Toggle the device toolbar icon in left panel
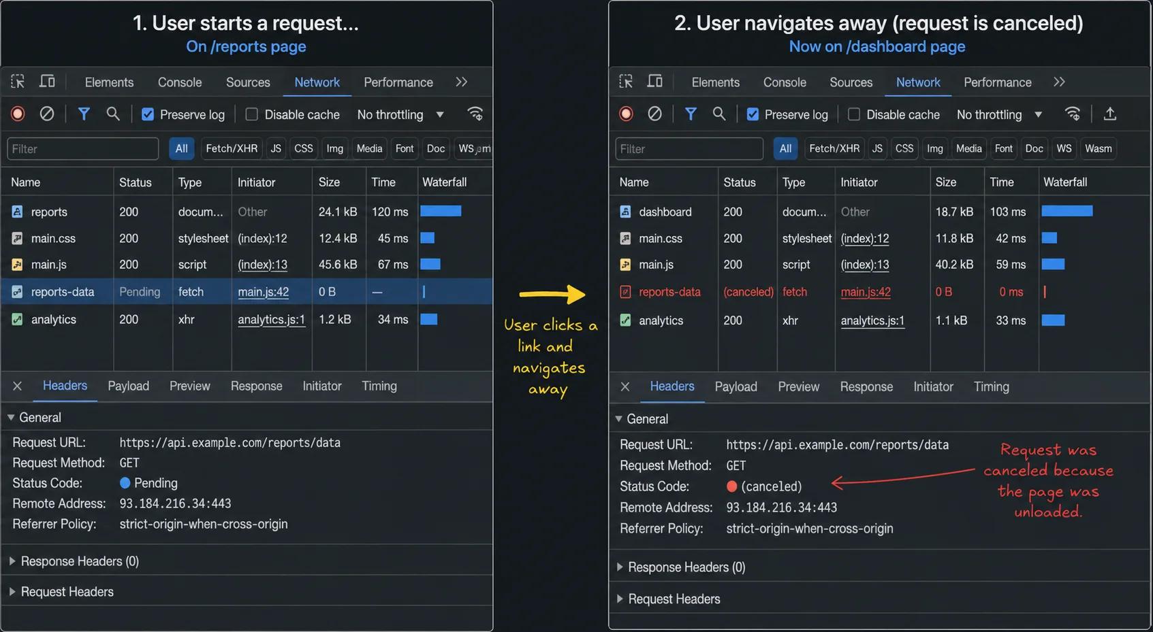 (47, 82)
